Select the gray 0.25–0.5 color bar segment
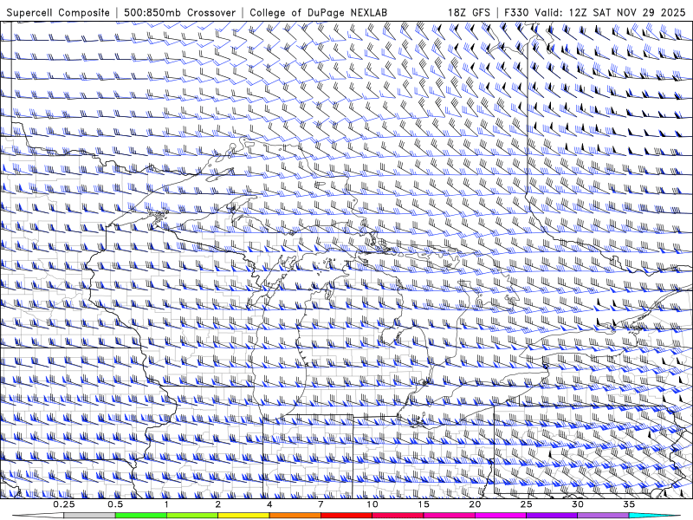The height and width of the screenshot is (520, 693). [x=90, y=516]
